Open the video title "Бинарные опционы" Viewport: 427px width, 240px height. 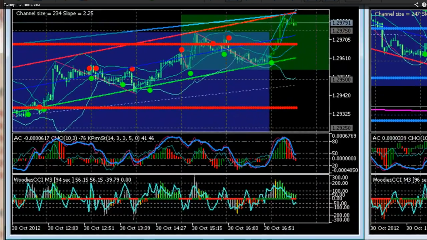point(22,5)
